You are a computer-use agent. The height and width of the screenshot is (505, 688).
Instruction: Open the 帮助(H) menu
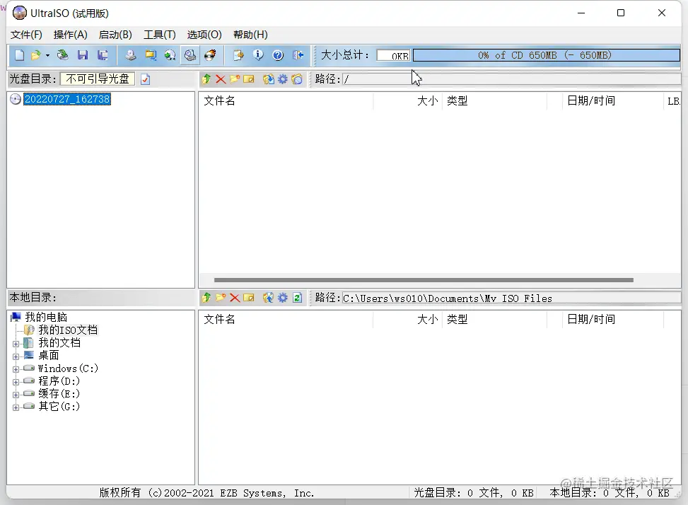click(x=250, y=35)
